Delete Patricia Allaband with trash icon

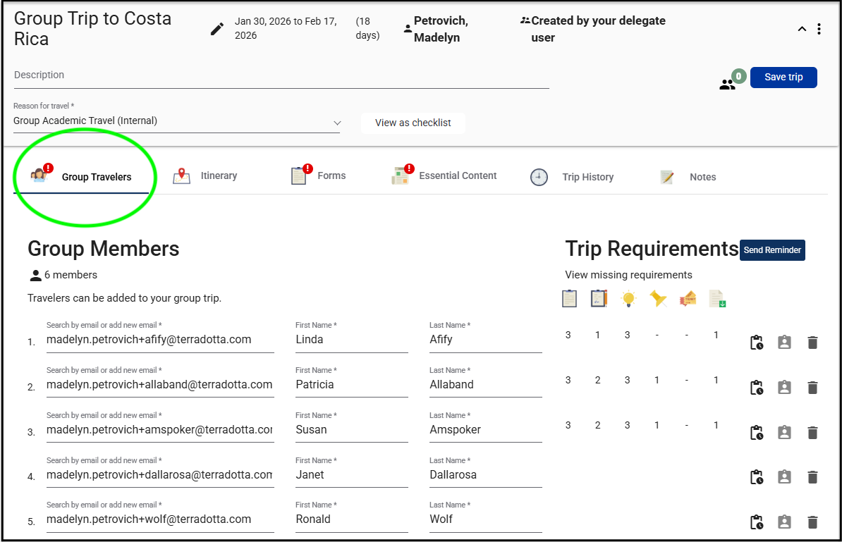[812, 388]
